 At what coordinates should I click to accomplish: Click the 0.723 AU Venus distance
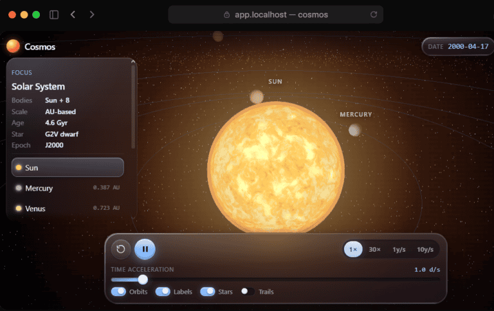[106, 208]
